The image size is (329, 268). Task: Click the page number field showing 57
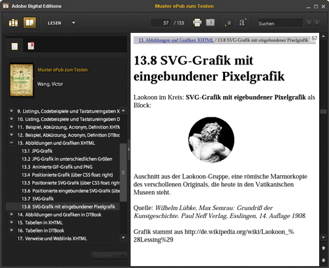tap(161, 23)
